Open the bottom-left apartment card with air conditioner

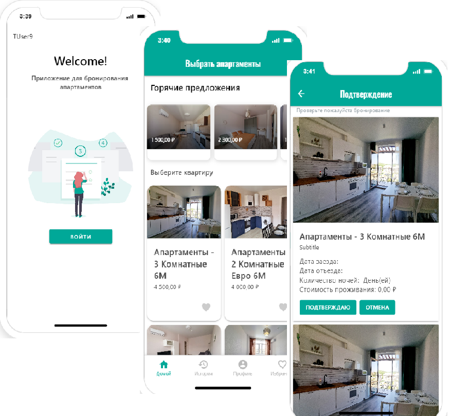tap(184, 340)
